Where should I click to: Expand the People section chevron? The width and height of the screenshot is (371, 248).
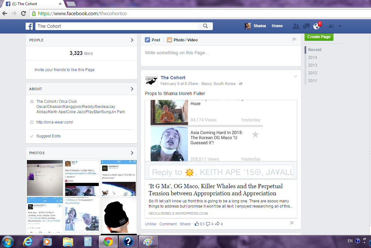[132, 40]
